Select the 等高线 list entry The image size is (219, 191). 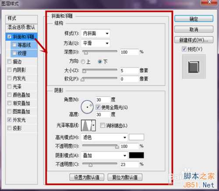[24, 45]
